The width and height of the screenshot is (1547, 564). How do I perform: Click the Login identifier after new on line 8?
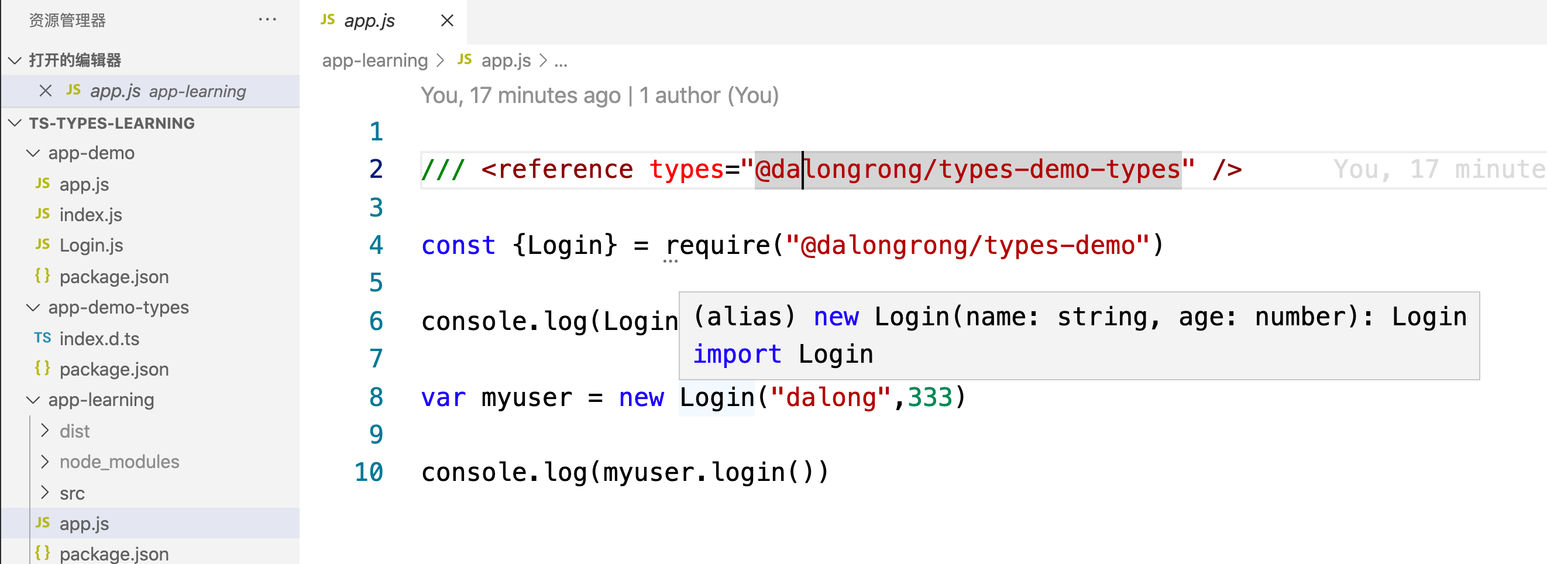716,397
